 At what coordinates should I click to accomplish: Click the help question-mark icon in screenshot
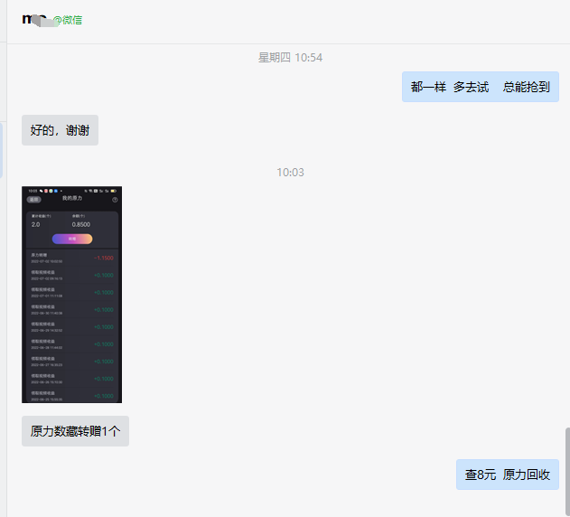[115, 199]
